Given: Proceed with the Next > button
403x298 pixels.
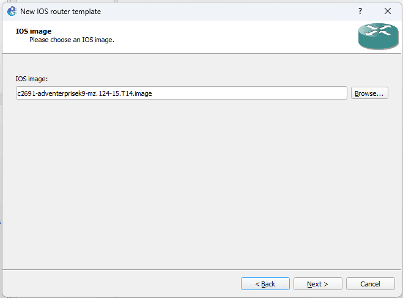Looking at the screenshot, I should coord(317,284).
